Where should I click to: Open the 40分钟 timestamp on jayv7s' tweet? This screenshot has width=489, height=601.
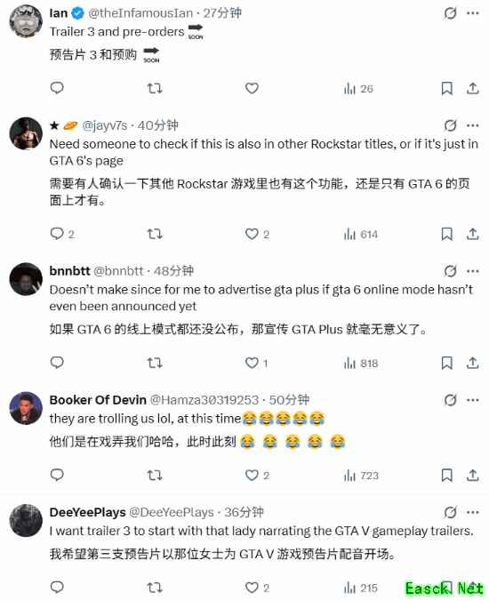[x=158, y=125]
